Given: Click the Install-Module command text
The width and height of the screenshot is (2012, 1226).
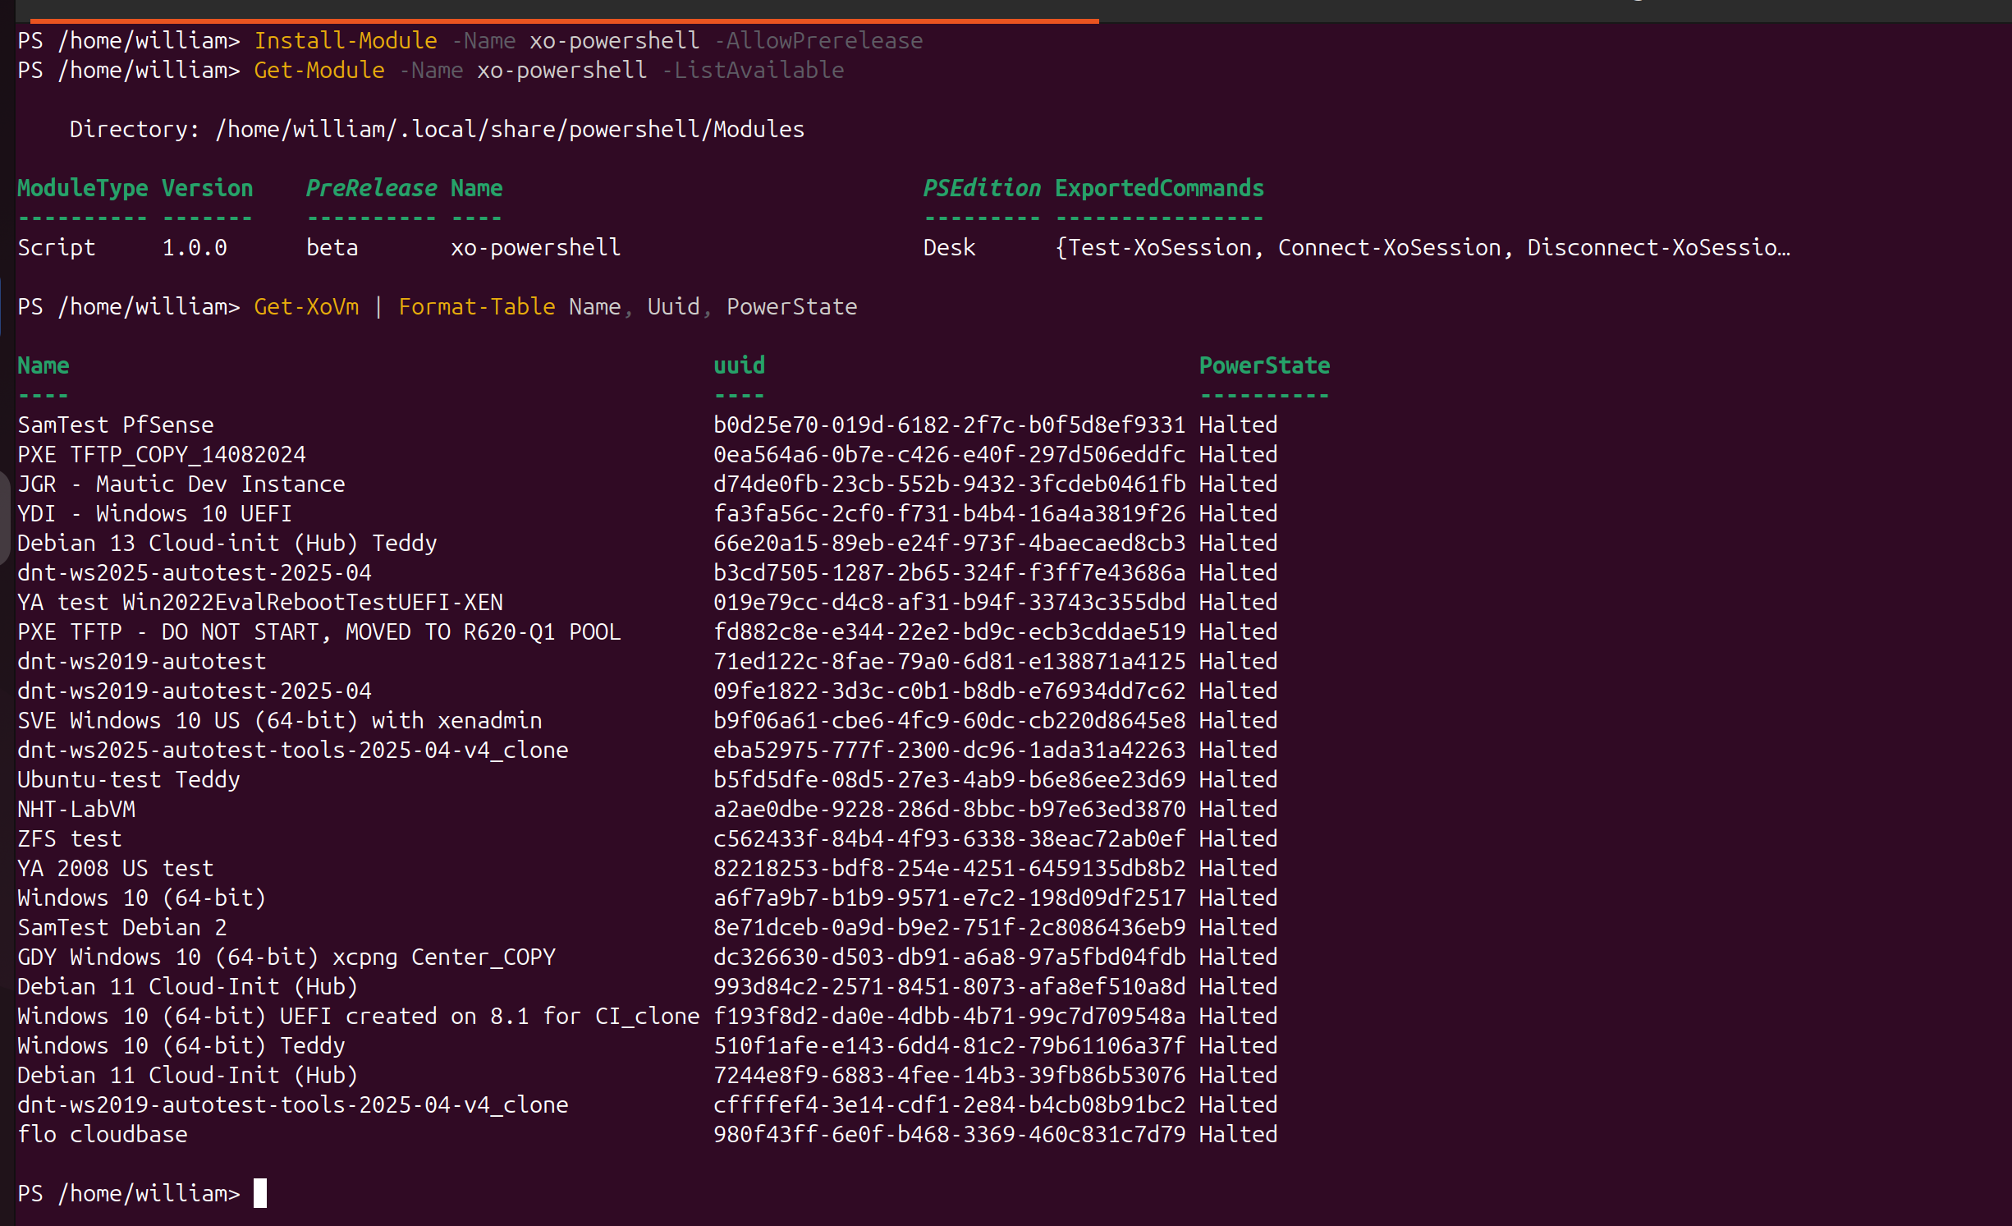Looking at the screenshot, I should coord(345,40).
